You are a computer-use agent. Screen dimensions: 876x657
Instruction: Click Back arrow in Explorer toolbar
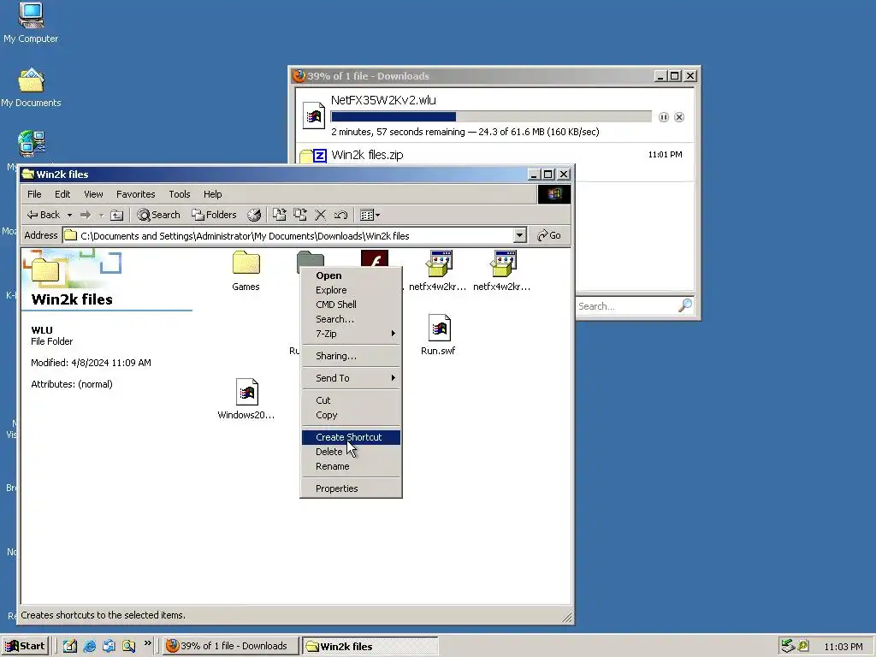[43, 215]
